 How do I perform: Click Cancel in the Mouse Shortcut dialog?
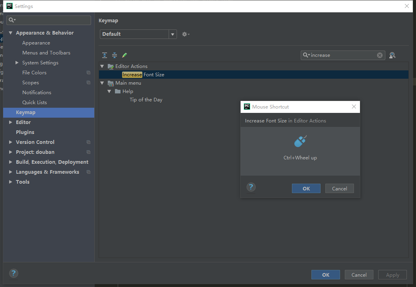pyautogui.click(x=339, y=188)
